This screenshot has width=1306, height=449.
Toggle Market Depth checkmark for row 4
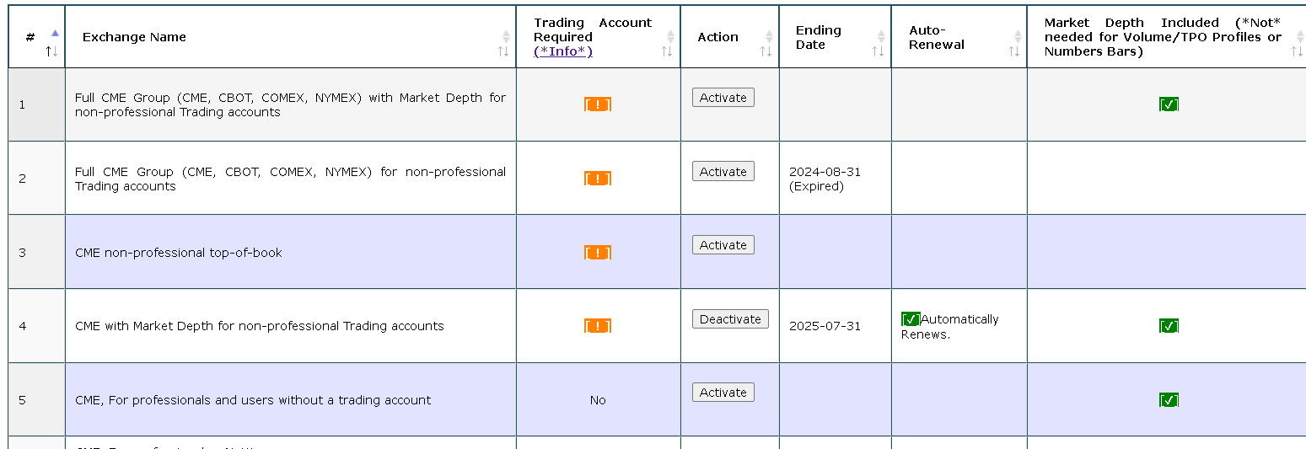coord(1169,326)
